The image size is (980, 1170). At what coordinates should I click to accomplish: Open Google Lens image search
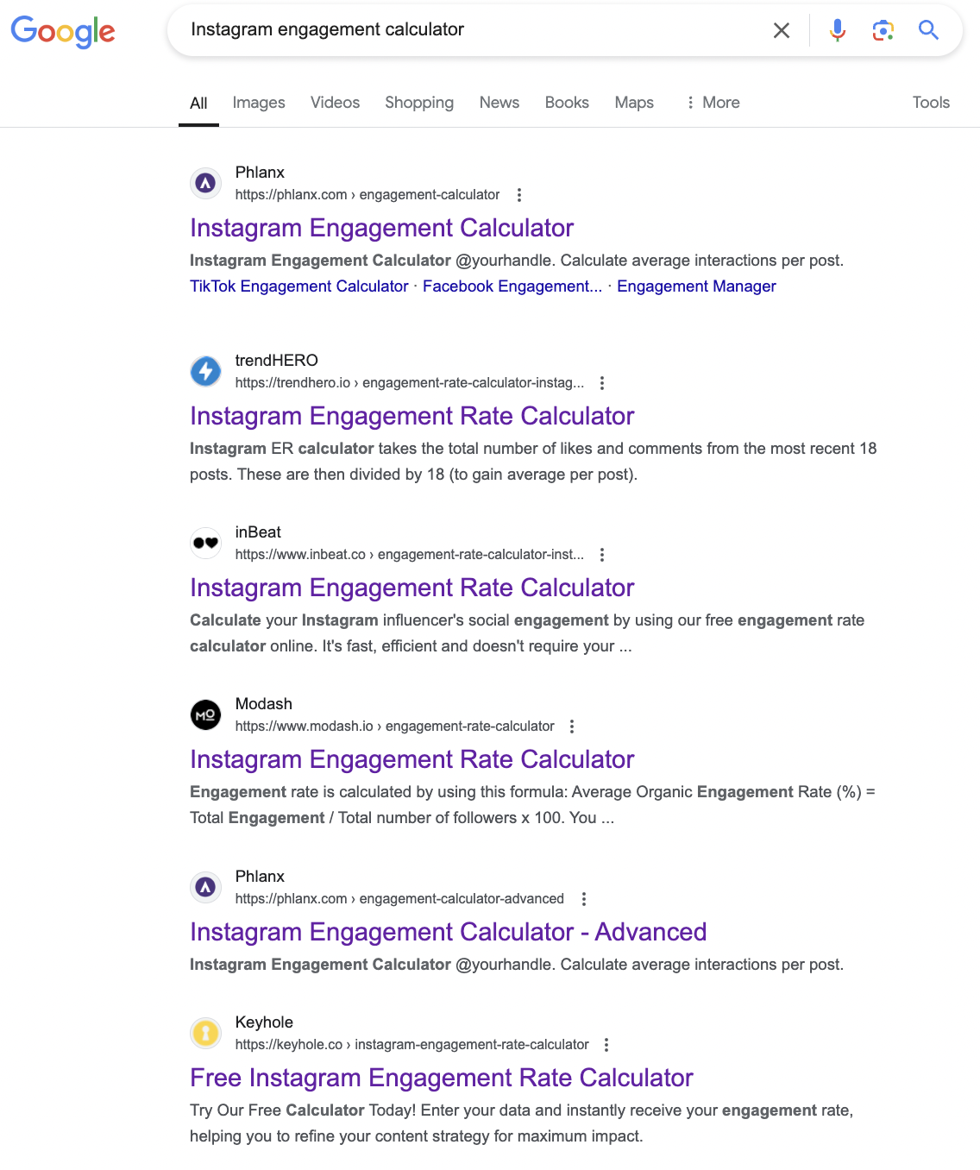click(x=883, y=29)
